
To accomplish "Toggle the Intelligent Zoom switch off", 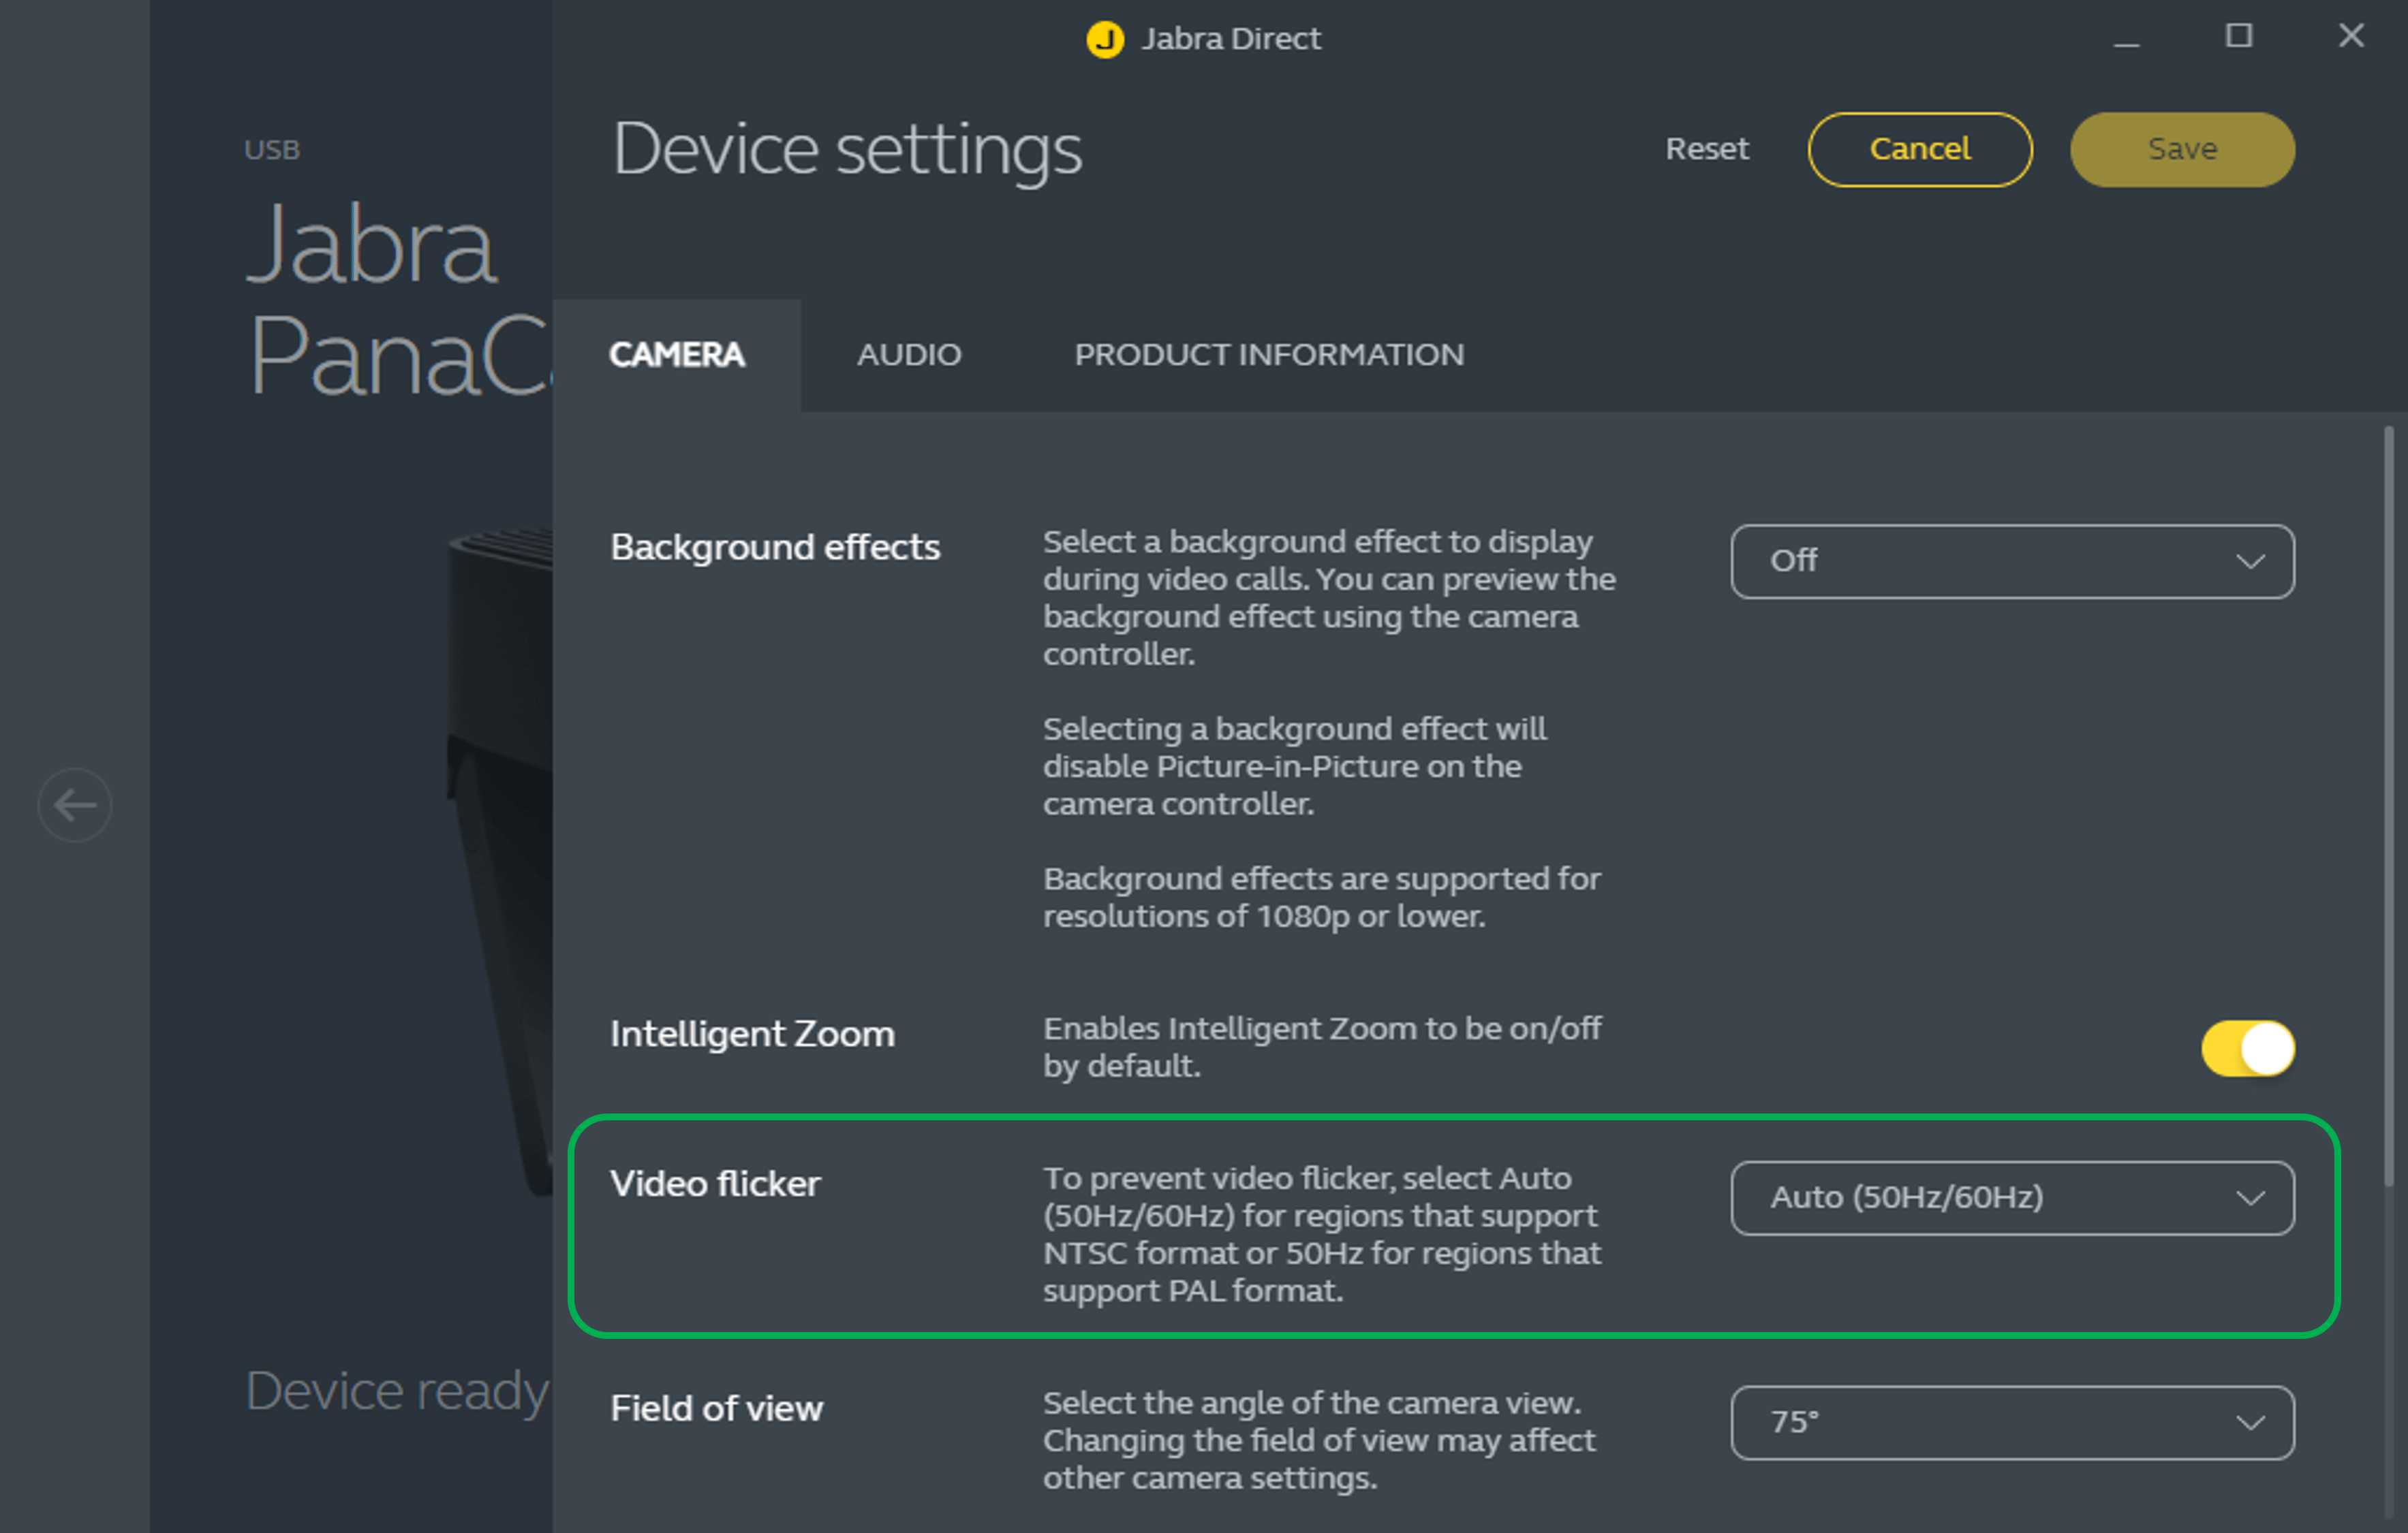I will (x=2247, y=1048).
